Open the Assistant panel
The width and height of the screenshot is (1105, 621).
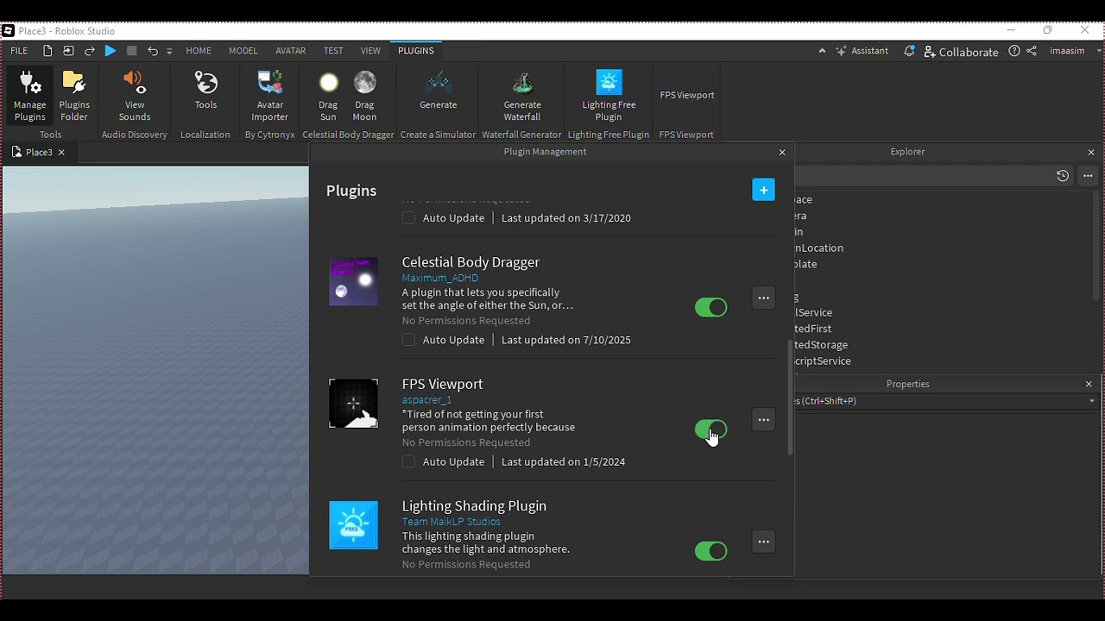(862, 51)
